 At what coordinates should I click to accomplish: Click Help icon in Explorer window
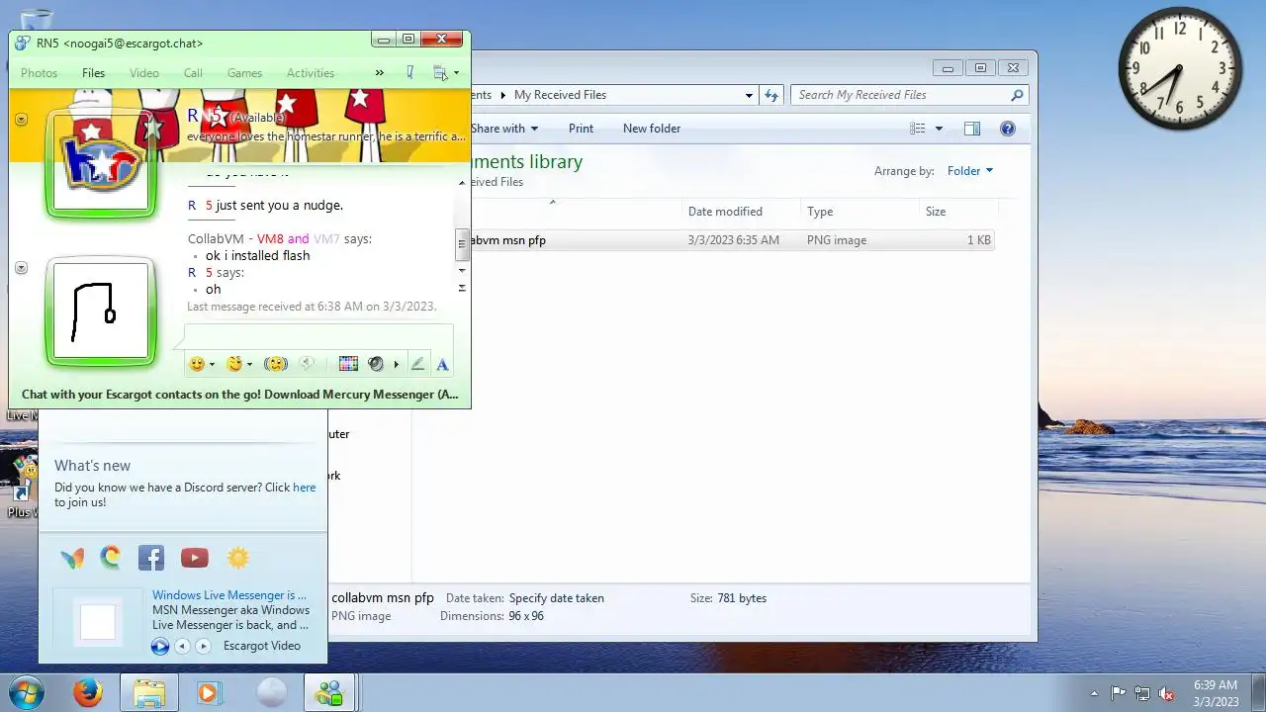coord(1008,129)
